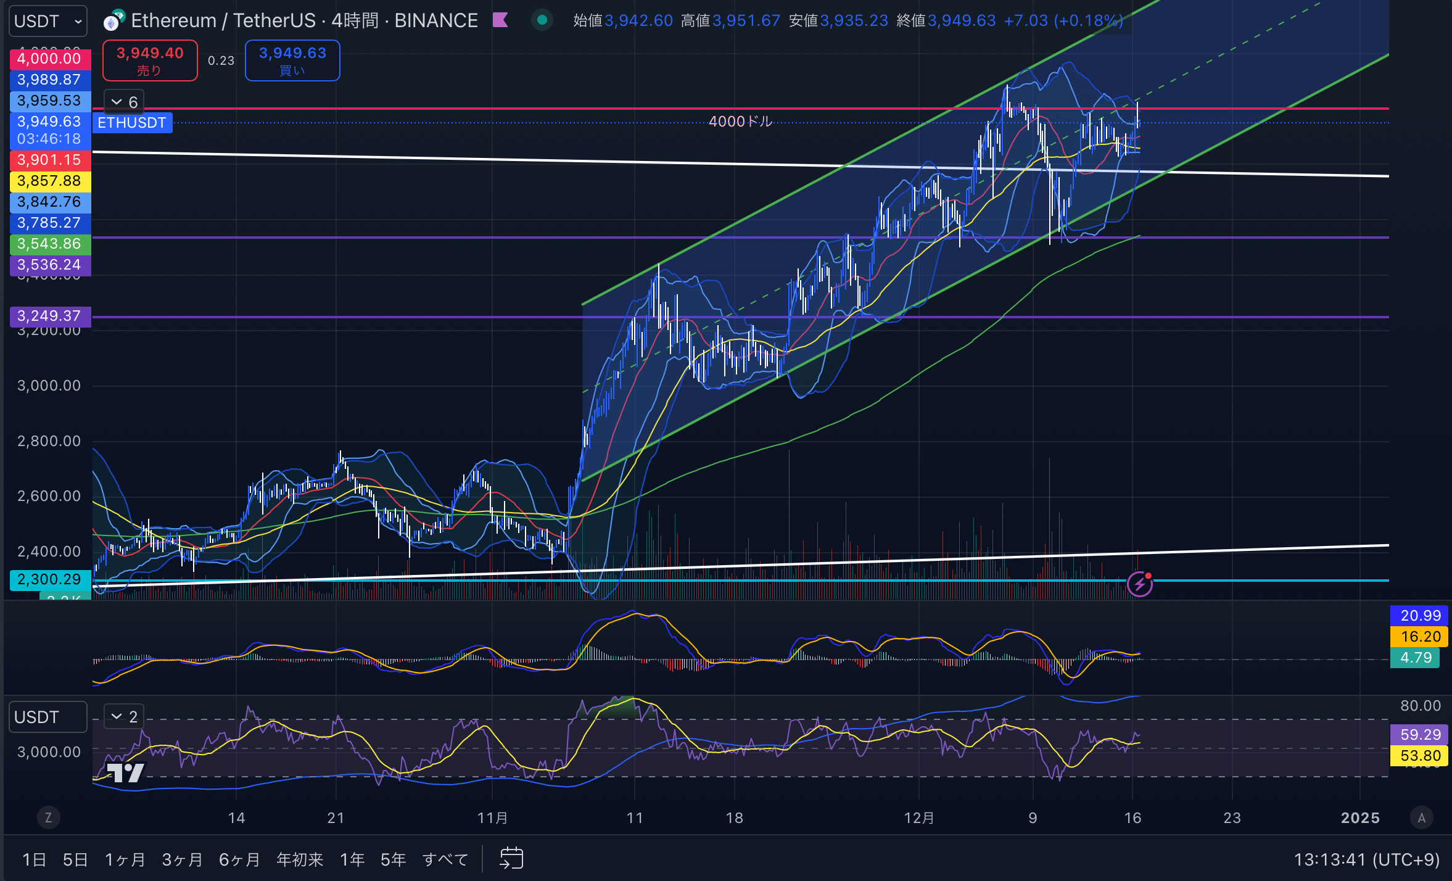
Task: Open the USDT currency dropdown at top
Action: (48, 21)
